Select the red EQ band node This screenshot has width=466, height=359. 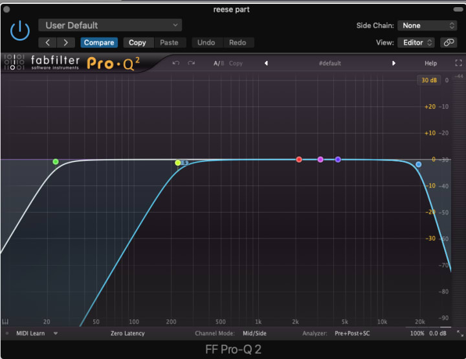(x=299, y=159)
